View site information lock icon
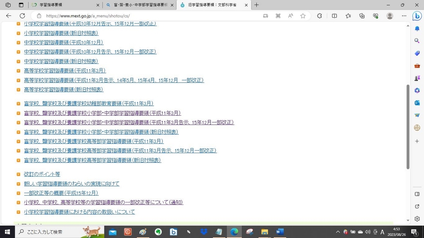This screenshot has width=424, height=238. click(39, 16)
